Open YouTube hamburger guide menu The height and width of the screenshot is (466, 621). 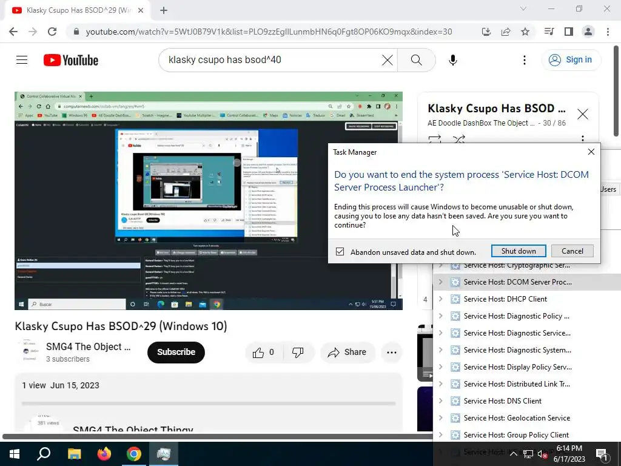[x=22, y=60]
